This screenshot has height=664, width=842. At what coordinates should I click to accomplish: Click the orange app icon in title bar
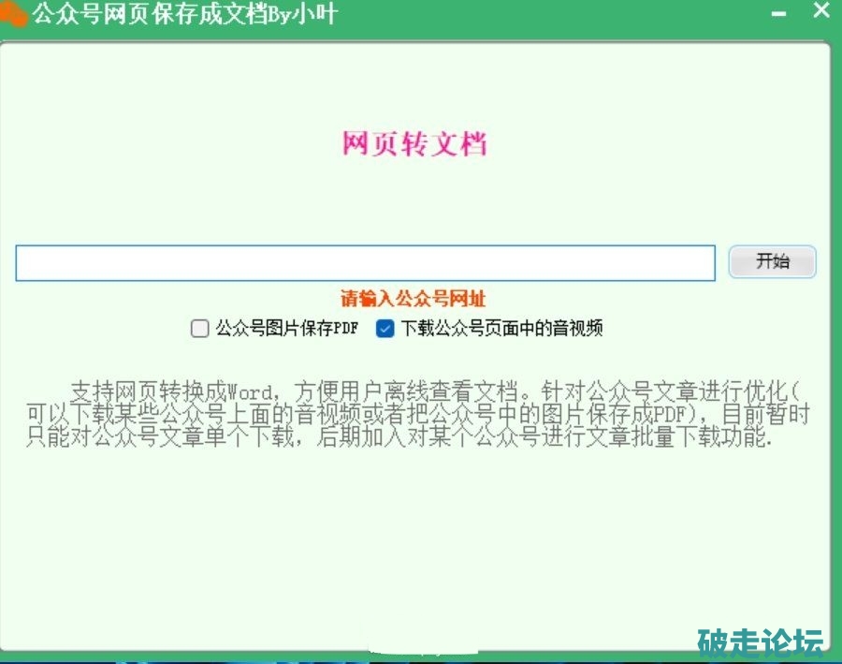pyautogui.click(x=14, y=16)
